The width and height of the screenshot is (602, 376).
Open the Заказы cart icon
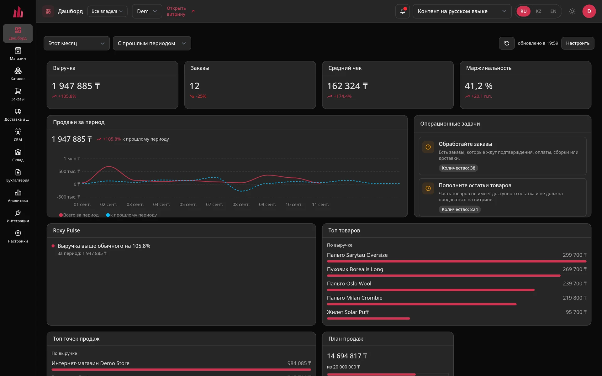coord(18,91)
